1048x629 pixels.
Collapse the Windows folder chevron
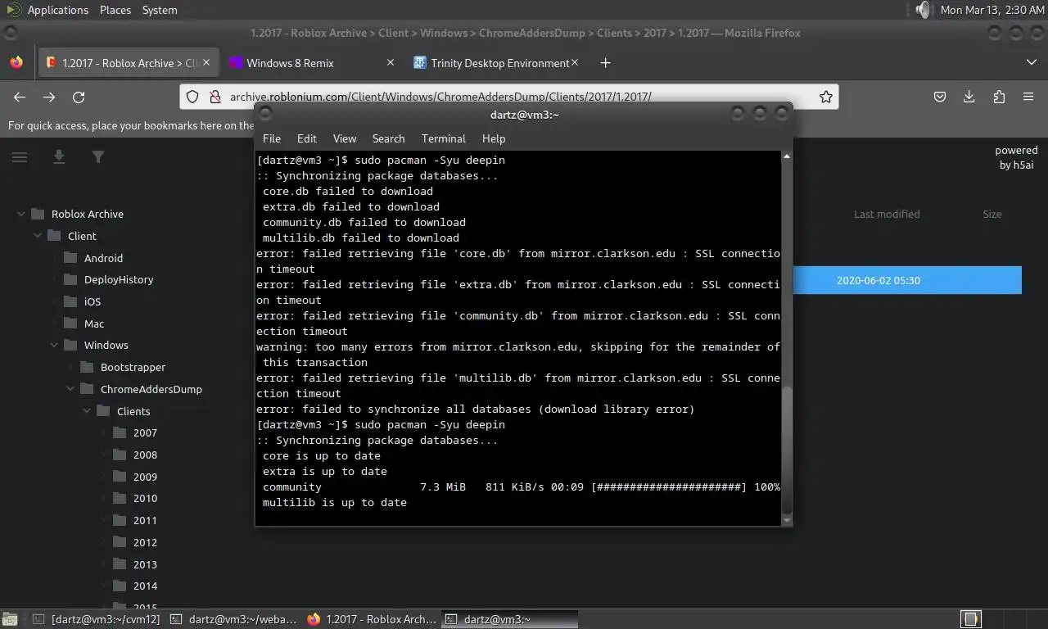[x=54, y=345]
